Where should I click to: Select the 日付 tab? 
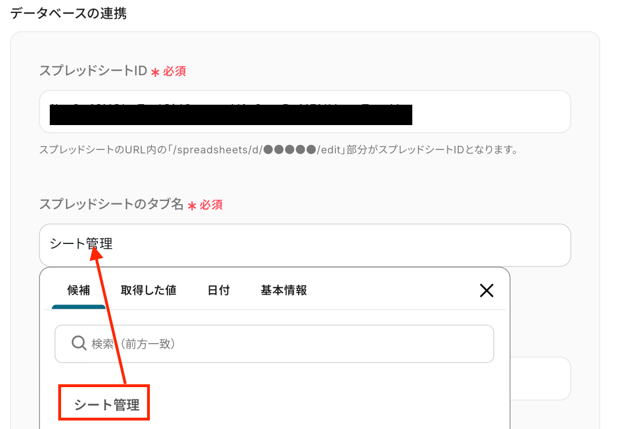219,290
